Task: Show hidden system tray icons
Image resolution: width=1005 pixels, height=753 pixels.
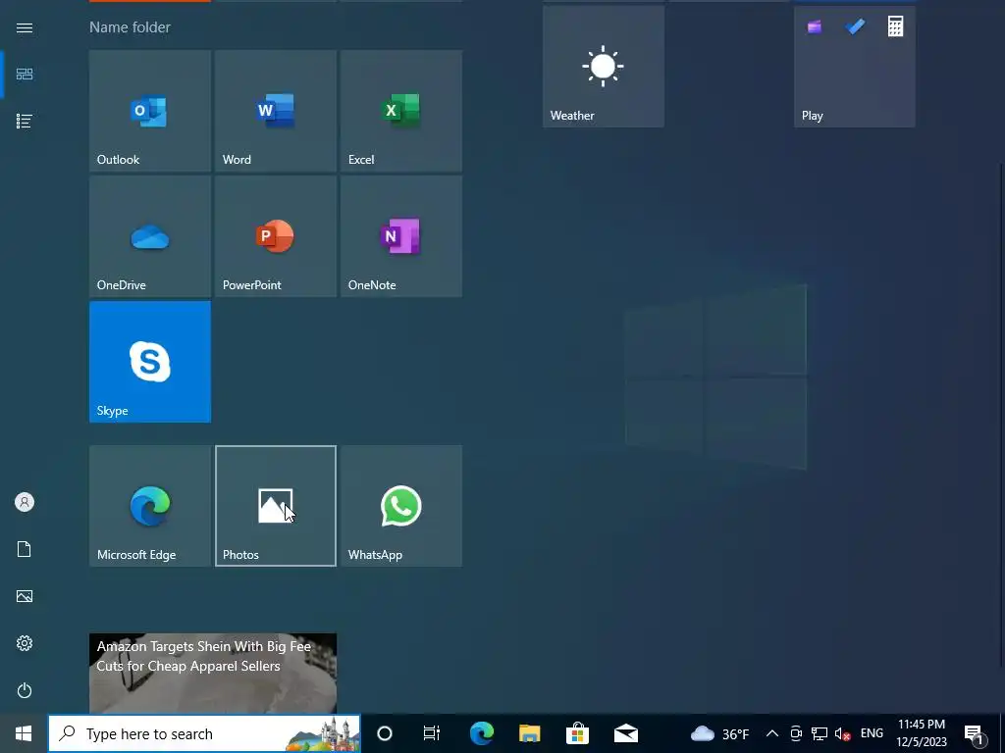Action: click(x=772, y=733)
